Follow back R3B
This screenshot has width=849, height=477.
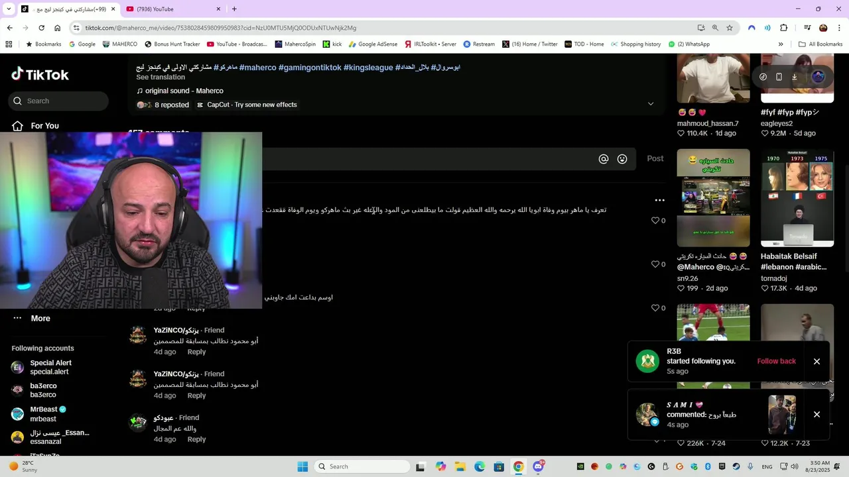point(776,361)
